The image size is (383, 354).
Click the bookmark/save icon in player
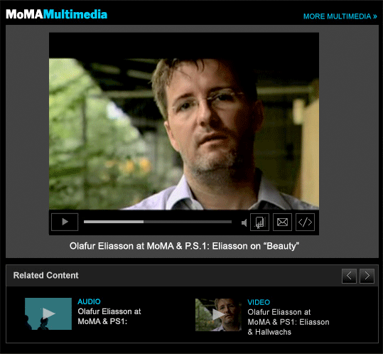pyautogui.click(x=259, y=222)
